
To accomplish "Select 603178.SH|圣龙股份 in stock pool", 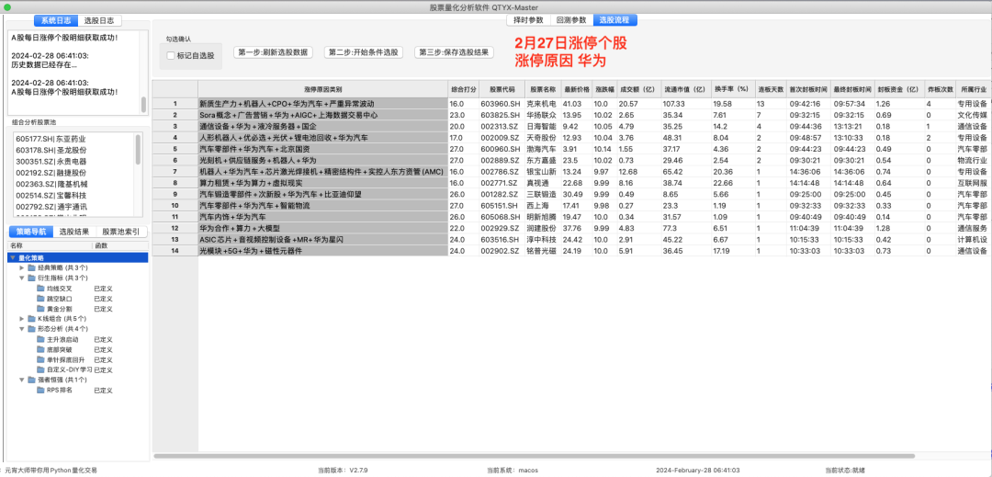I will (51, 150).
